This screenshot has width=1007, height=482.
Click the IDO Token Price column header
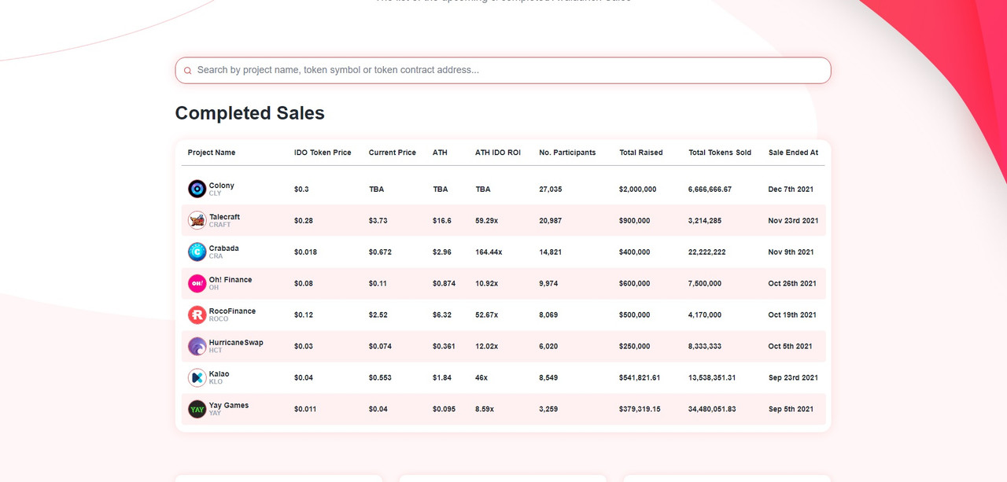click(x=323, y=153)
